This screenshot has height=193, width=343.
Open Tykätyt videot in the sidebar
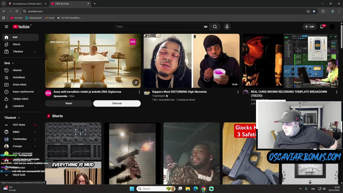coord(20,99)
